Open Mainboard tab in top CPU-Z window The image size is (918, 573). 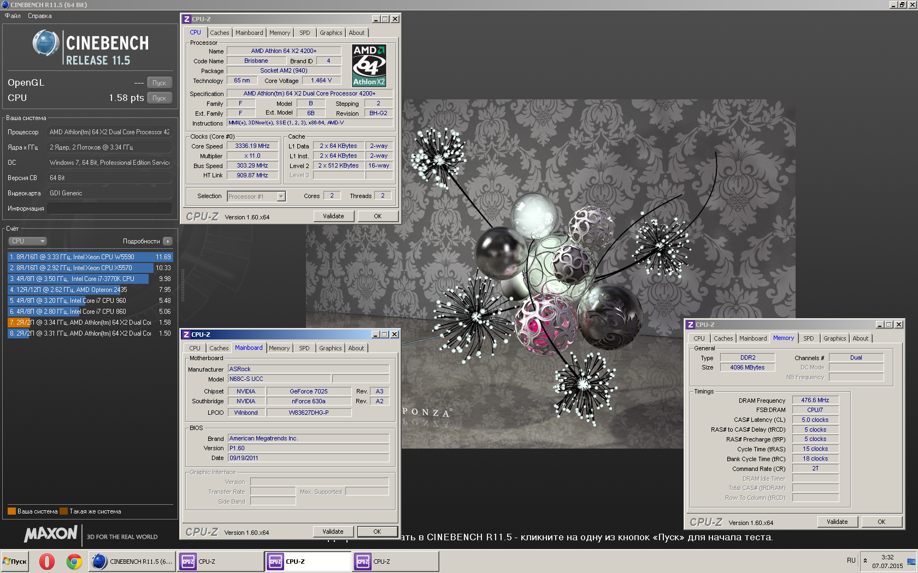click(249, 33)
